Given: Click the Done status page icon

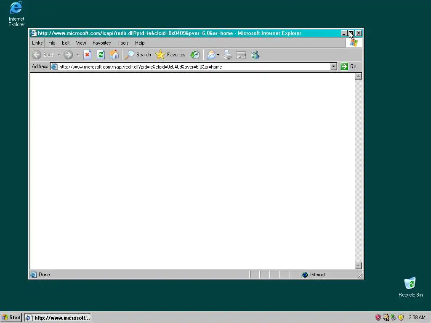Looking at the screenshot, I should [34, 275].
